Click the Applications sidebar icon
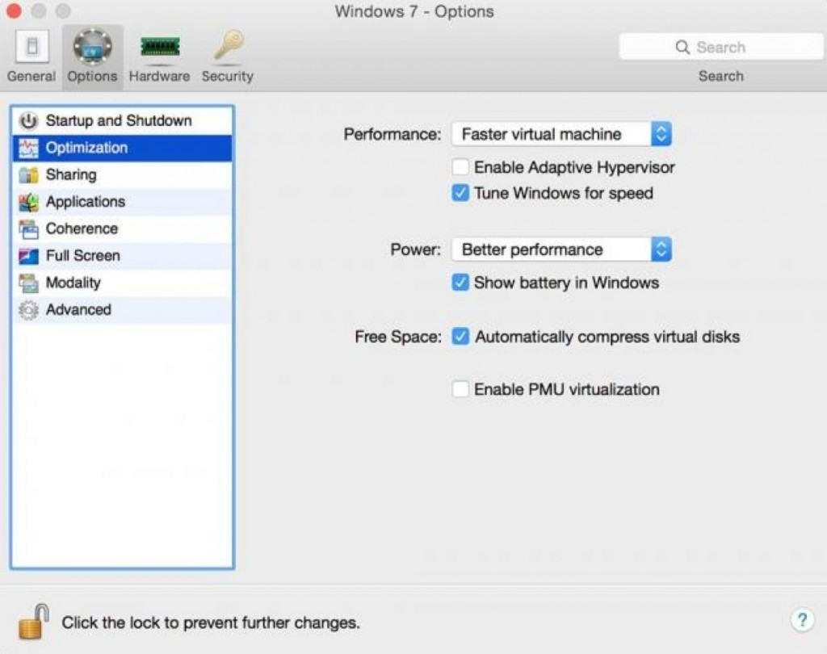The height and width of the screenshot is (654, 827). tap(28, 202)
